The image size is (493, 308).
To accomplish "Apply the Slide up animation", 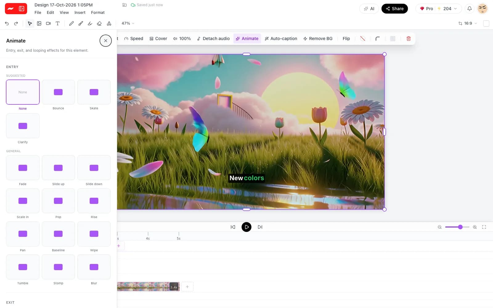I will (x=58, y=168).
